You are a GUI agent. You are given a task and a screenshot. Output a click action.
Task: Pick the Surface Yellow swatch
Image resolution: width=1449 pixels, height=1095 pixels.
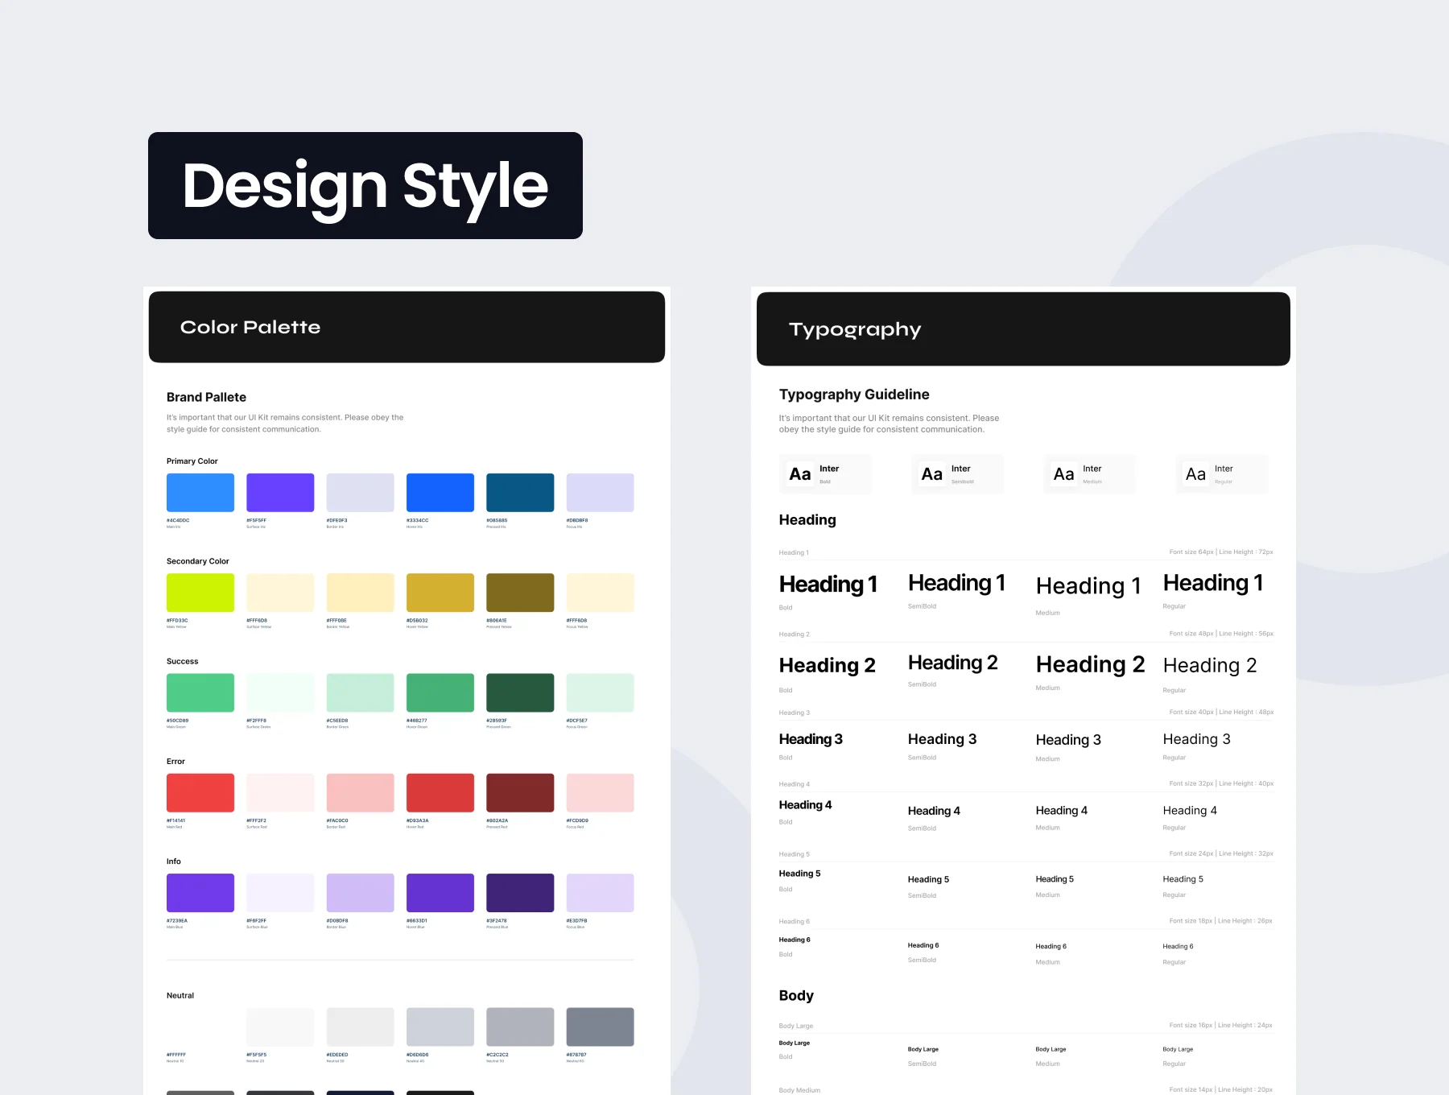280,593
